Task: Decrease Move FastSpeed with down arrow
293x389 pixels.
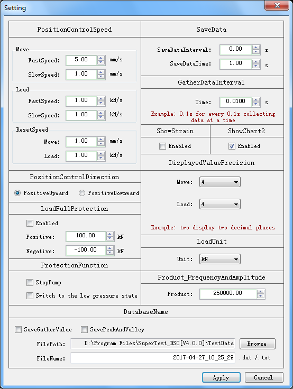Action: [101, 62]
